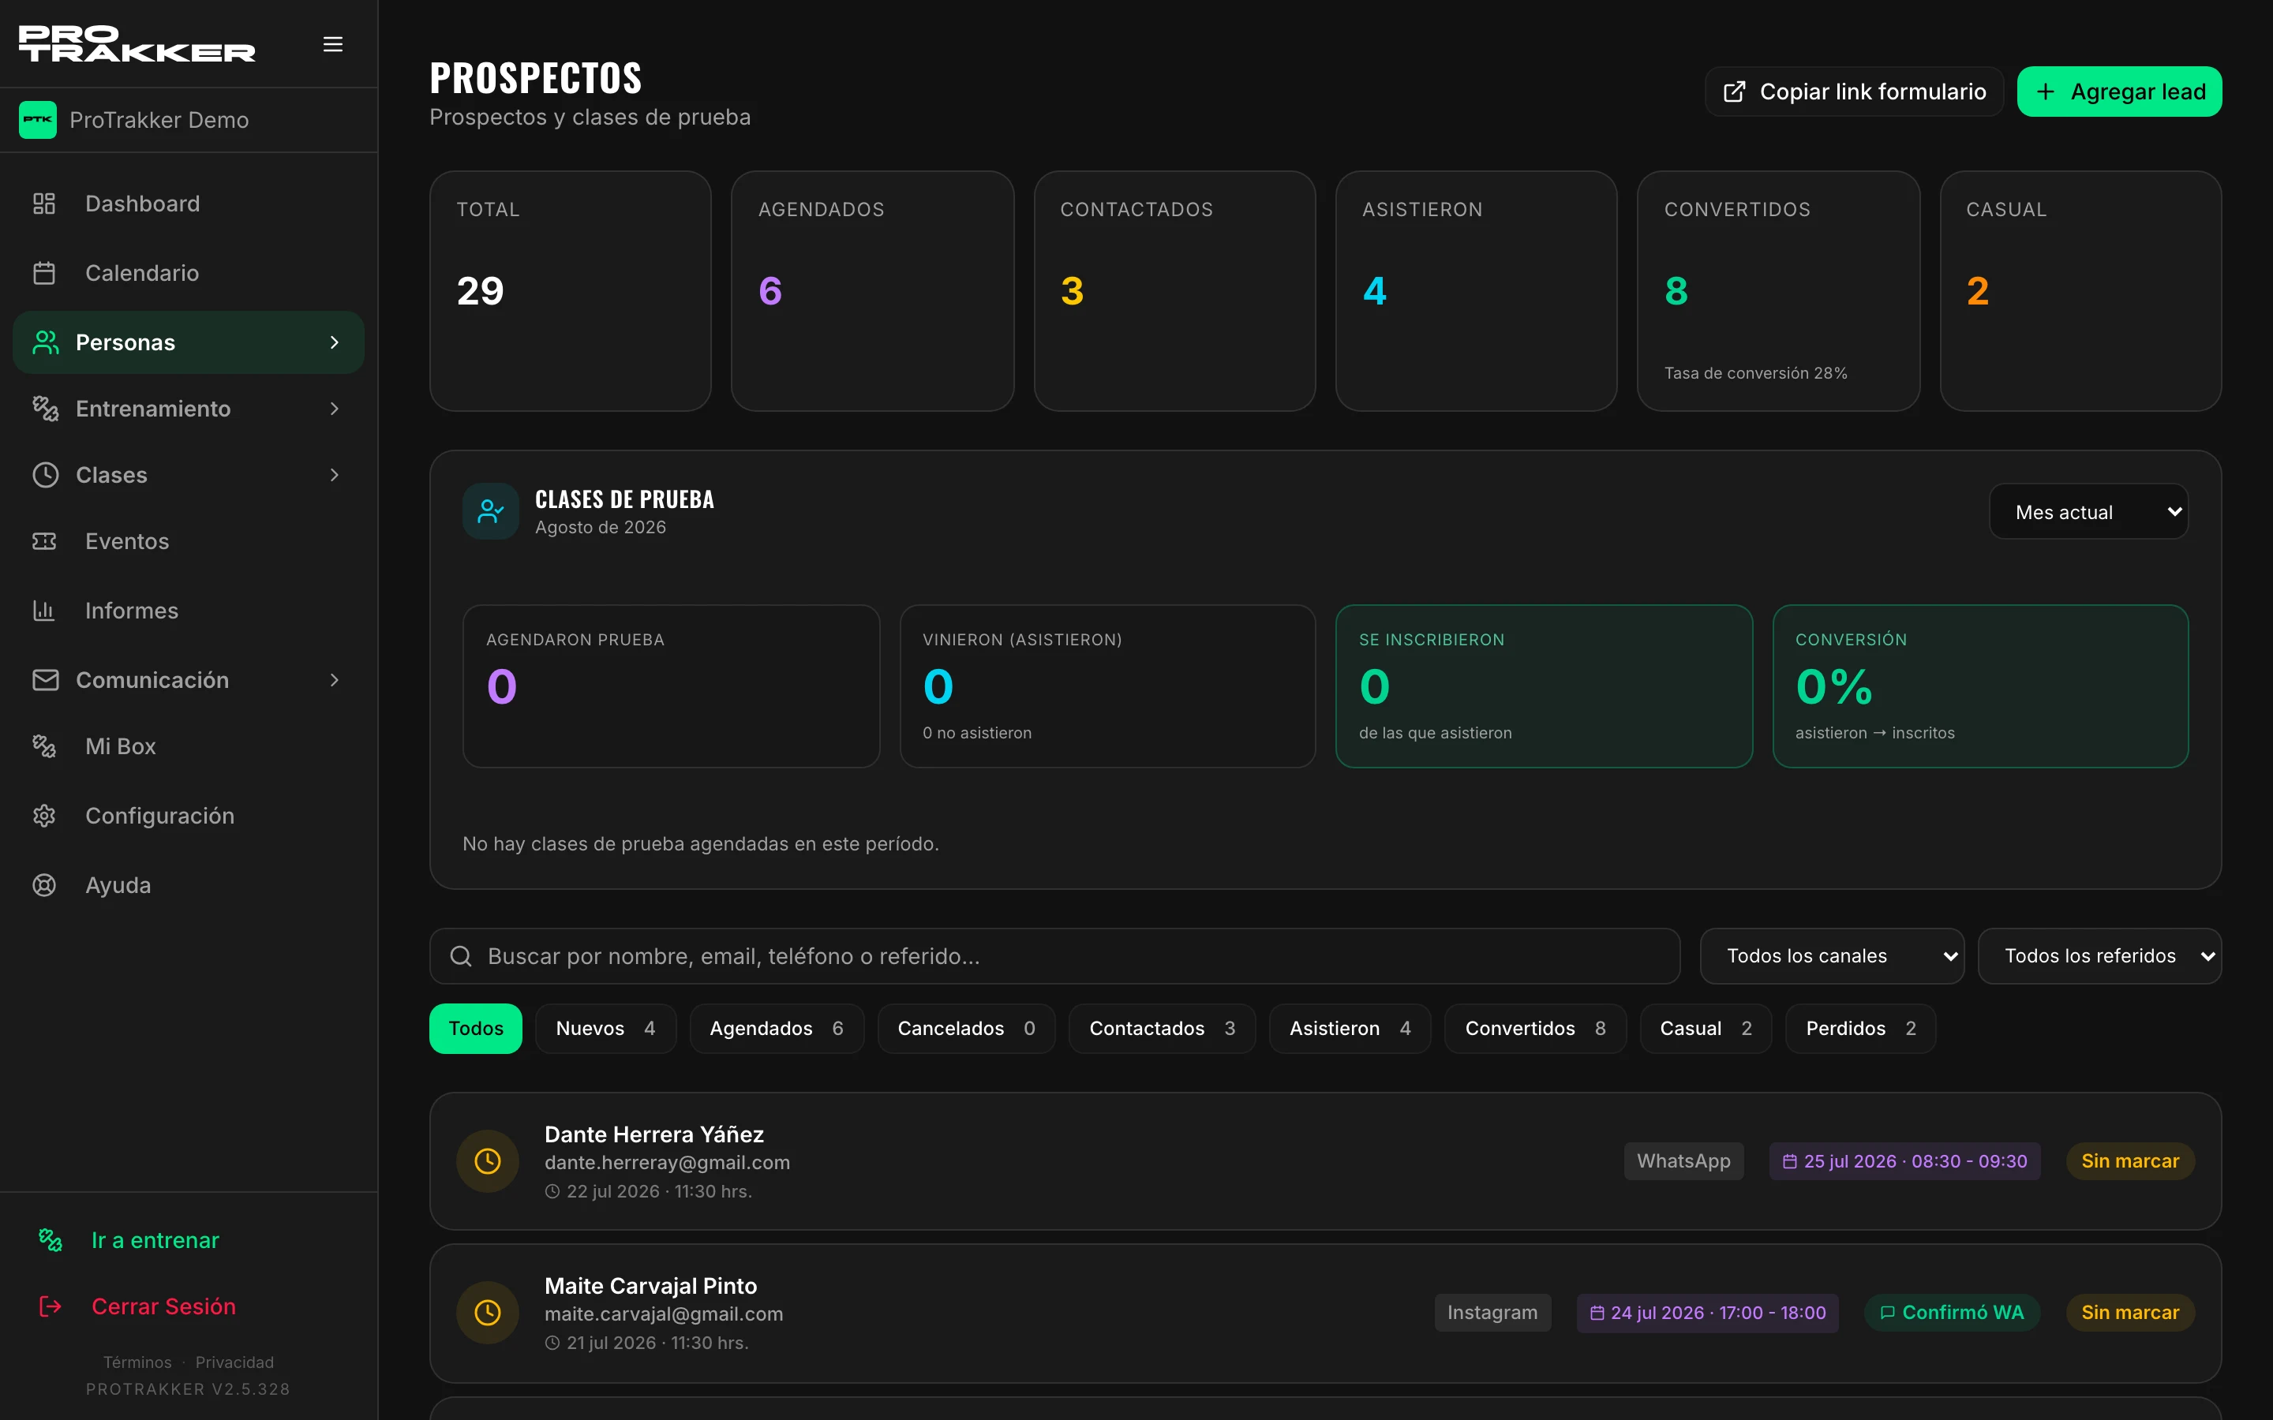2273x1420 pixels.
Task: Click the Clases de Prueba user-check icon
Action: pyautogui.click(x=490, y=512)
